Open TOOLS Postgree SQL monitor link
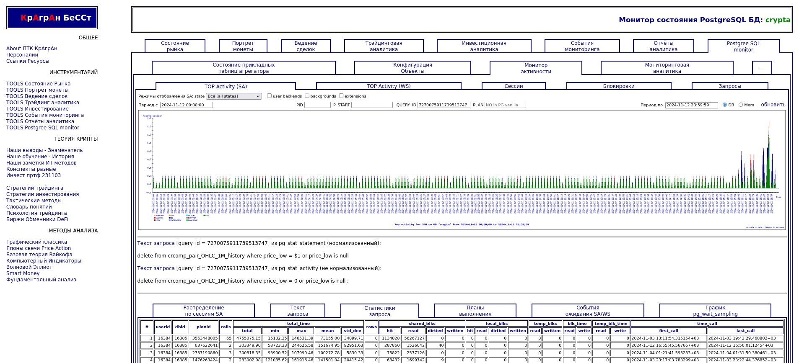This screenshot has width=799, height=363. [43, 128]
